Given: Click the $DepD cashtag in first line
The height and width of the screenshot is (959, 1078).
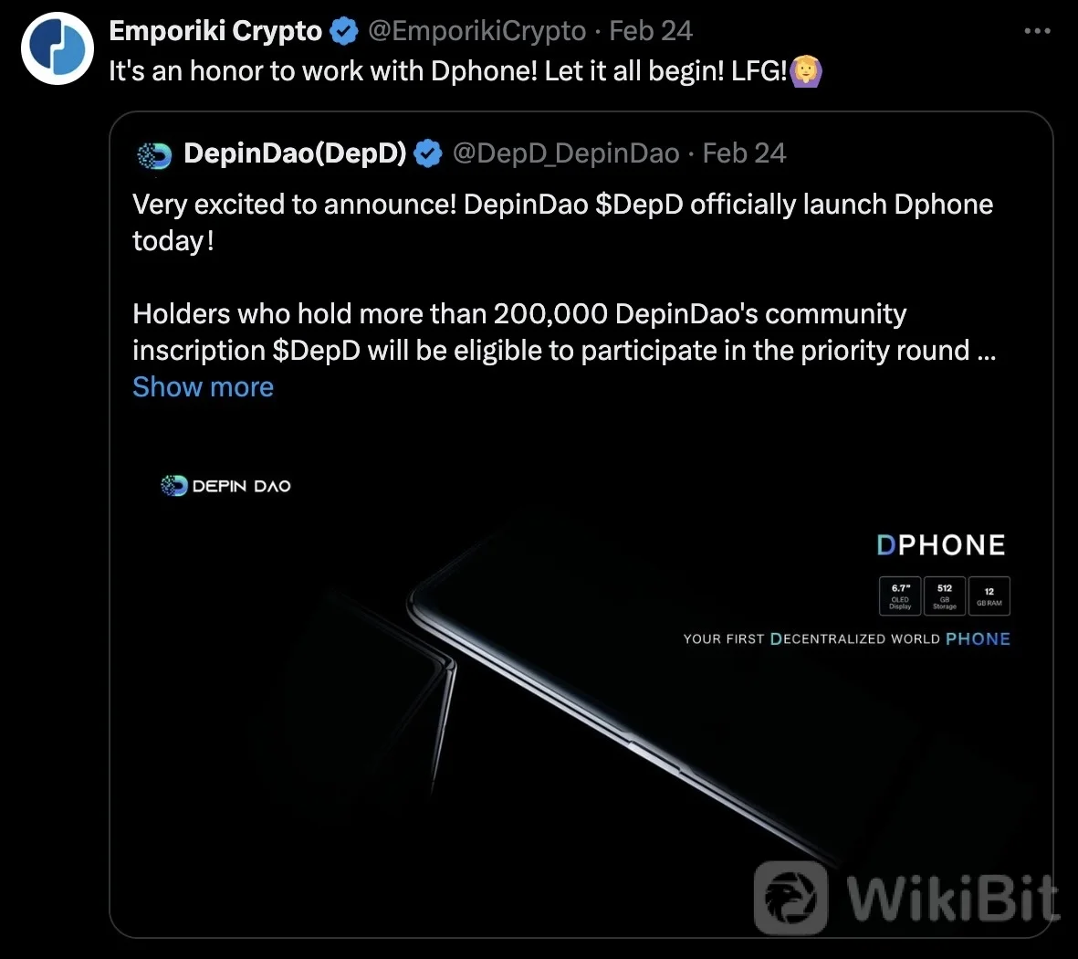Looking at the screenshot, I should pos(639,205).
